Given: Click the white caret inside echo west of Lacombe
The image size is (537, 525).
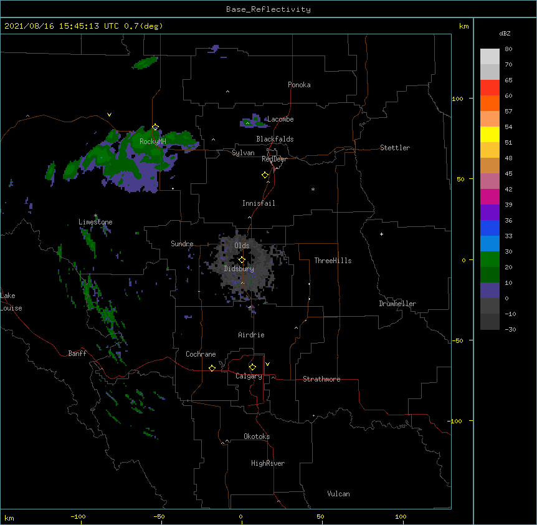Looking at the screenshot, I should (x=247, y=123).
